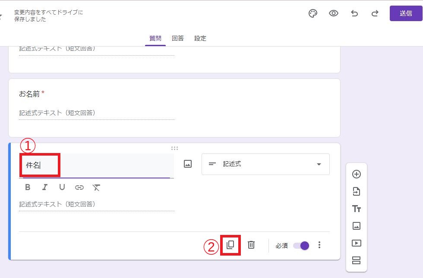Add an image from side toolbar
Viewport: 423px width, 278px height.
[357, 226]
